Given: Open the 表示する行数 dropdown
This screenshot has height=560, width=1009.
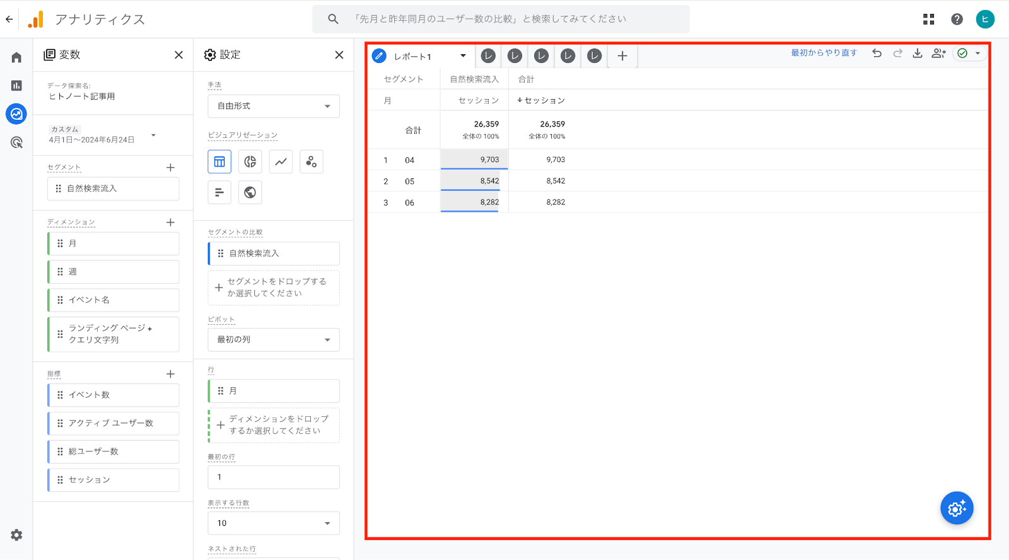Looking at the screenshot, I should click(x=274, y=523).
